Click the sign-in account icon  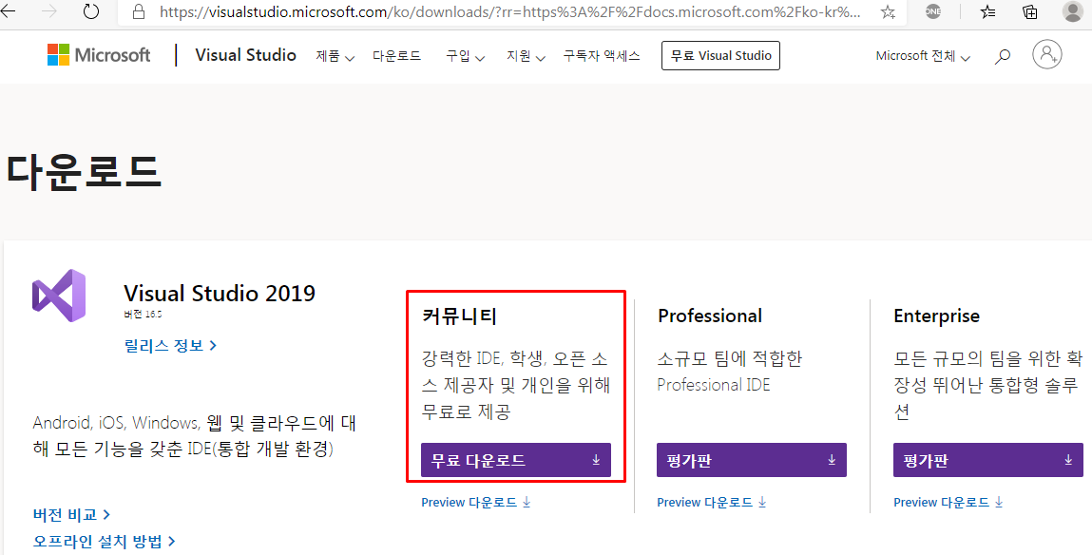1046,54
